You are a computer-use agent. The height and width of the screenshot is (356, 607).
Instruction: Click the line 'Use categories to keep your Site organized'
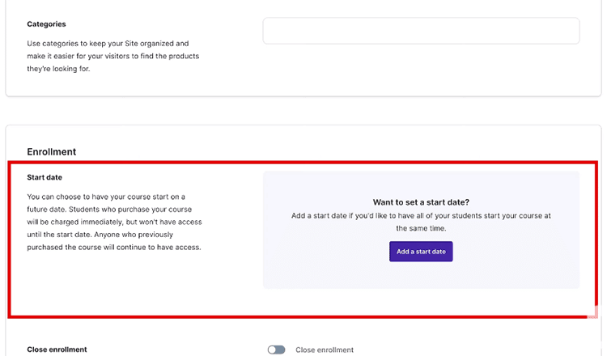[x=108, y=43]
